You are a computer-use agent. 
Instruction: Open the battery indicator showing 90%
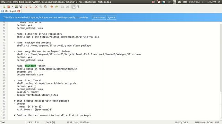(191, 2)
